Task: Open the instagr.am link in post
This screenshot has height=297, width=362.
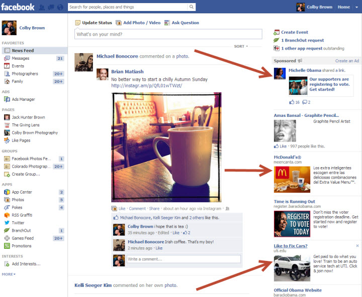Action: point(147,85)
